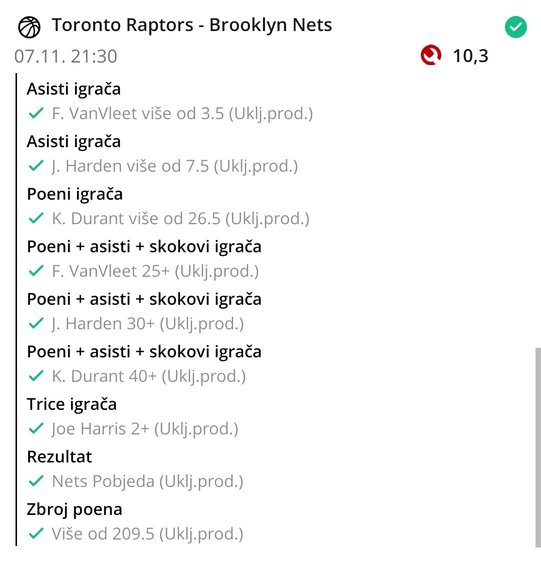Click the vertical scrollbar on the right
Viewport: 541px width, 562px height.
(538, 445)
